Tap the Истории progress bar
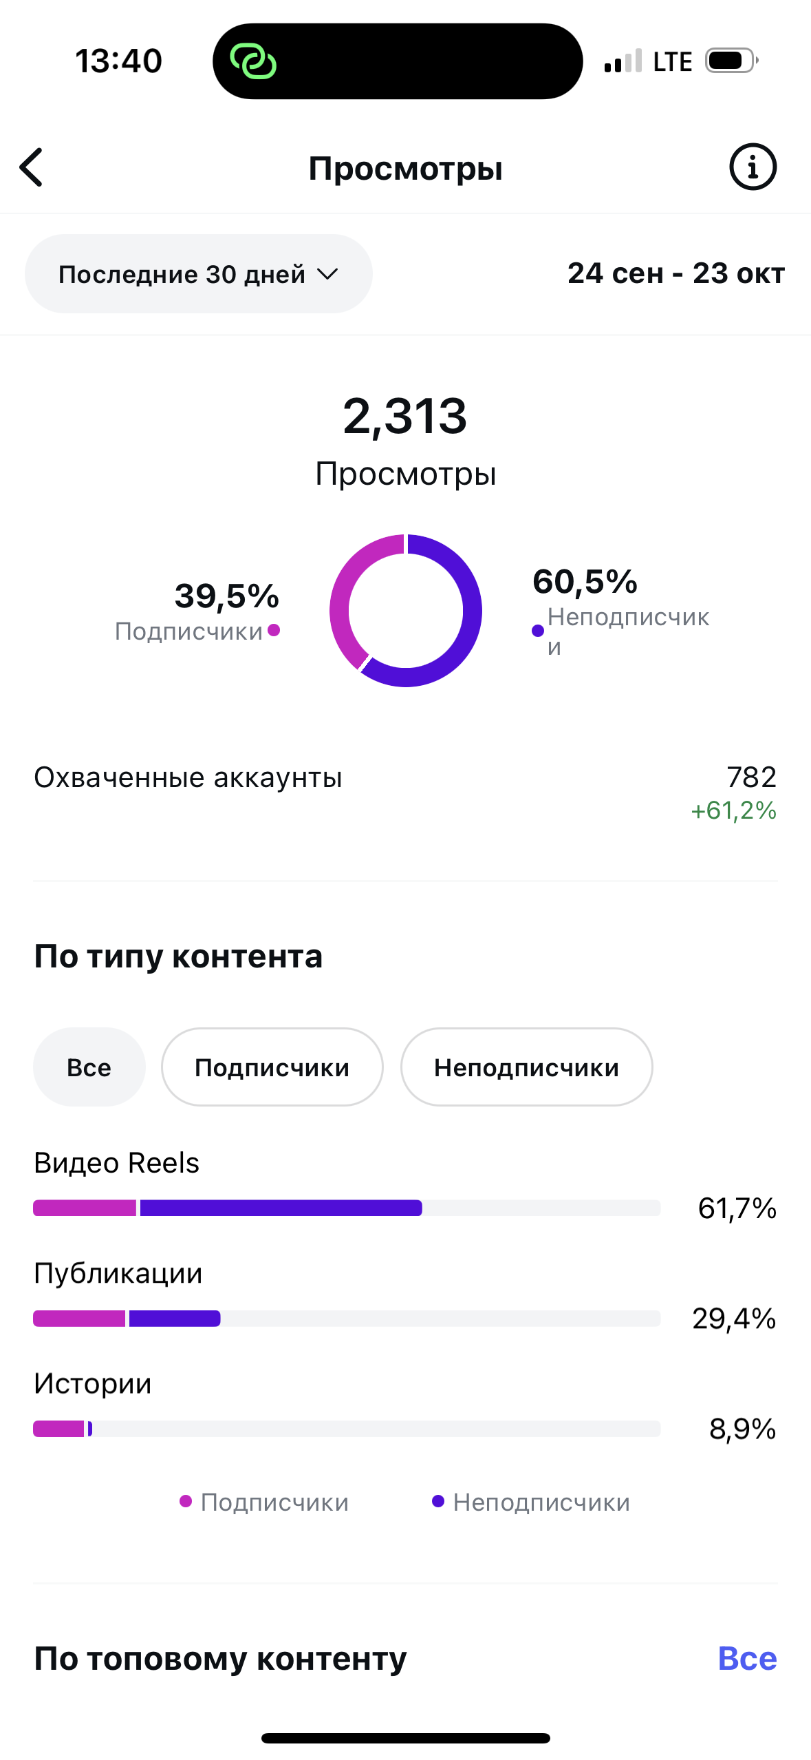This screenshot has height=1760, width=811. pyautogui.click(x=347, y=1429)
